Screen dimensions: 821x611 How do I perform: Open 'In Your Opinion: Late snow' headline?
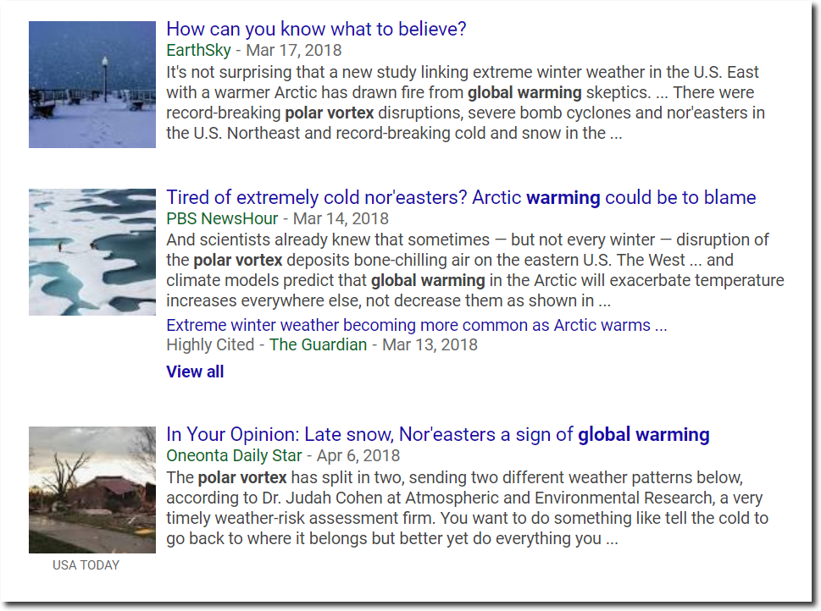(x=438, y=435)
